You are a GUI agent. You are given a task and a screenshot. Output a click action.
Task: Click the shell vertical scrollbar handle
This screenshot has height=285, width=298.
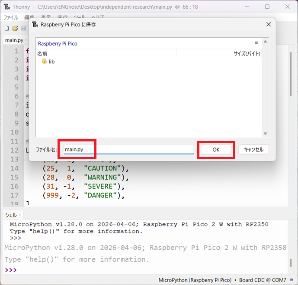291,263
